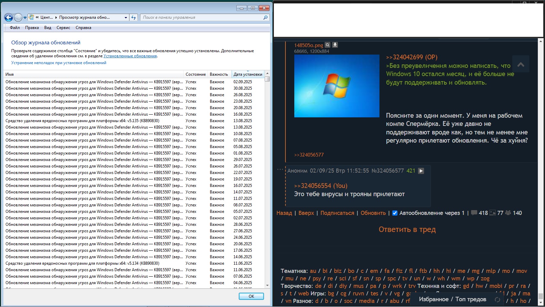
Task: Click the images count picture icon
Action: click(x=493, y=213)
